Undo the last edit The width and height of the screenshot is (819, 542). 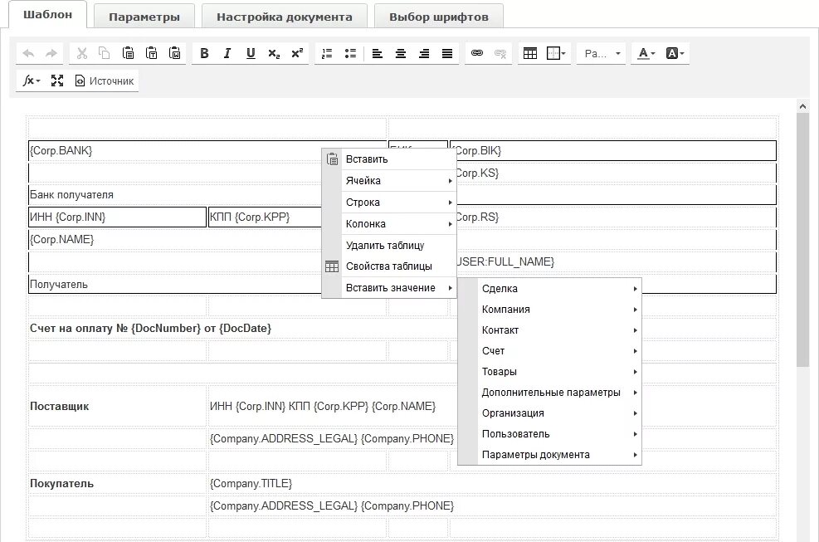point(29,53)
